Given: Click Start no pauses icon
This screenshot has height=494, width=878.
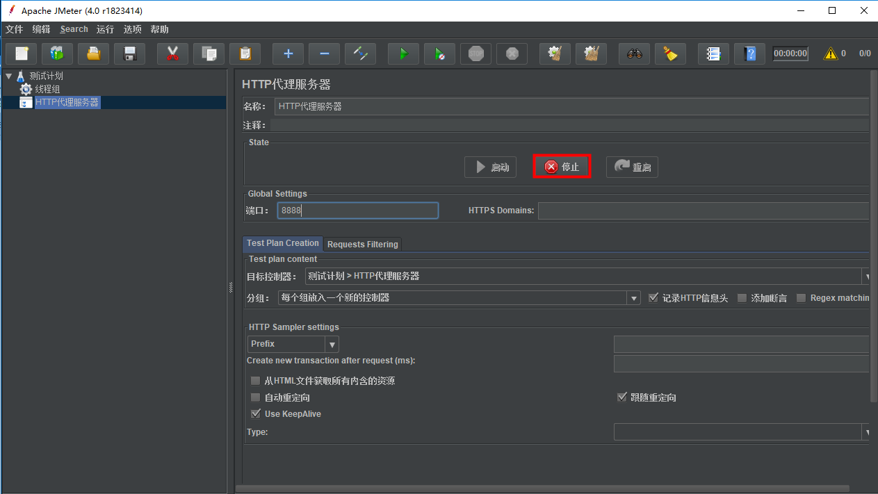Looking at the screenshot, I should pyautogui.click(x=439, y=53).
